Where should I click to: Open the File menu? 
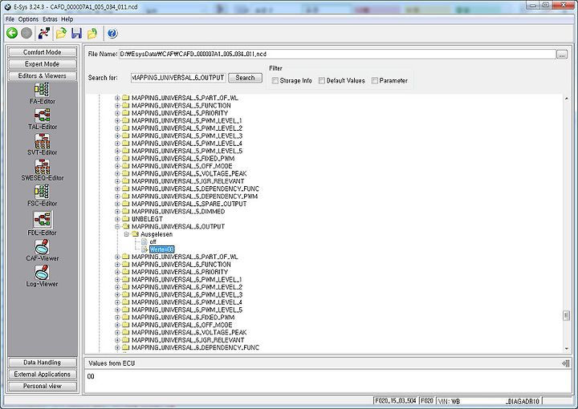[x=10, y=19]
